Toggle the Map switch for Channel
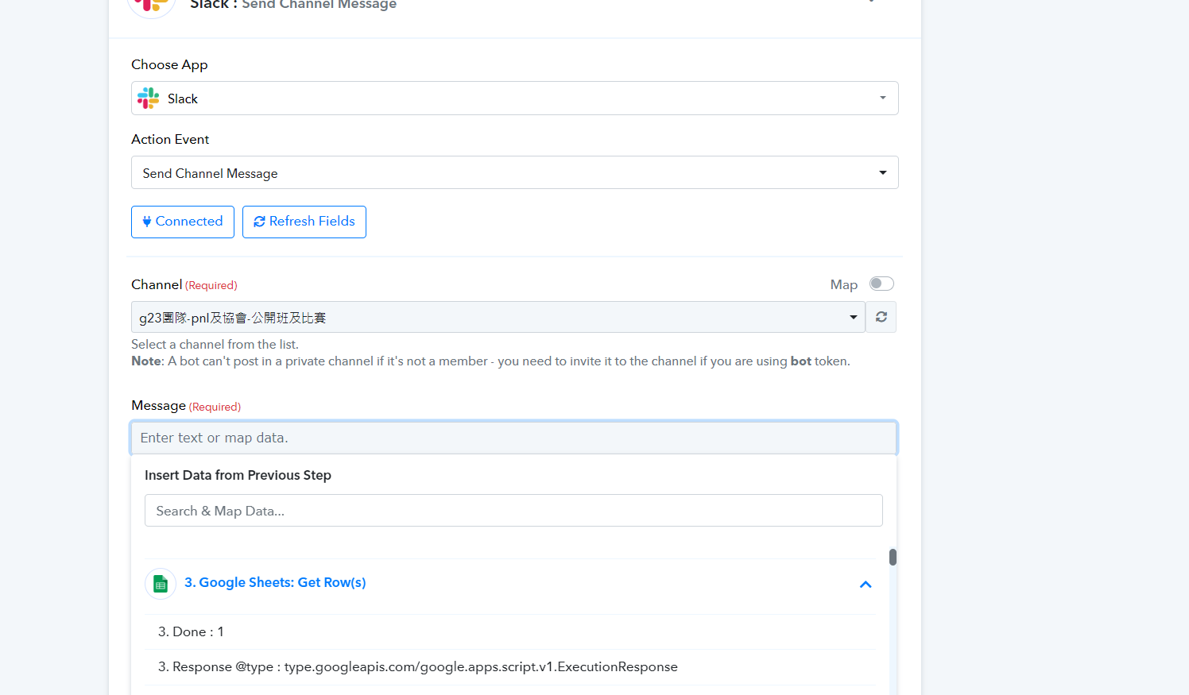 click(881, 284)
